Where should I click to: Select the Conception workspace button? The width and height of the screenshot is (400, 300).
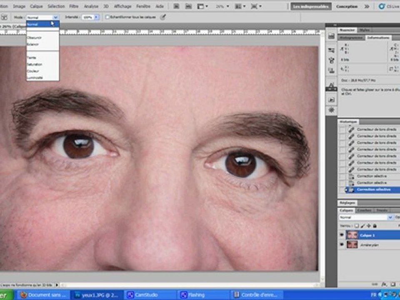[x=347, y=6]
